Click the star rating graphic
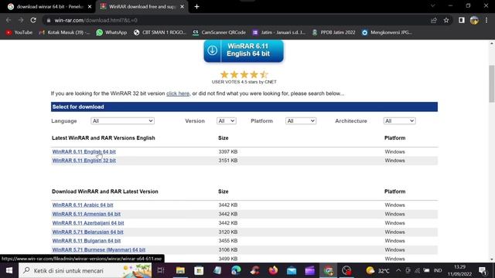Viewport: 495px width, 278px height. 244,75
